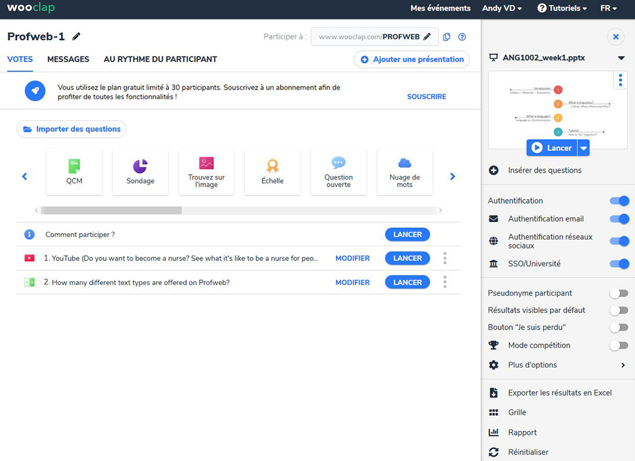This screenshot has width=635, height=461.
Task: Open options menu for YouTube question
Action: (444, 258)
